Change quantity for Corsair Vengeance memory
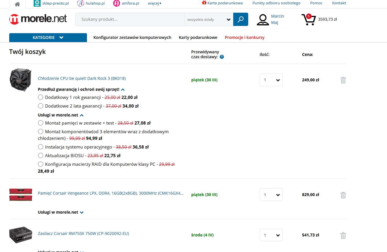 (x=271, y=195)
